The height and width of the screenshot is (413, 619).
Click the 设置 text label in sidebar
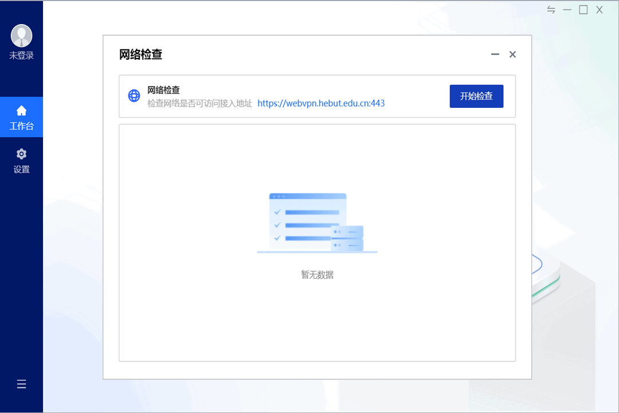(x=21, y=169)
